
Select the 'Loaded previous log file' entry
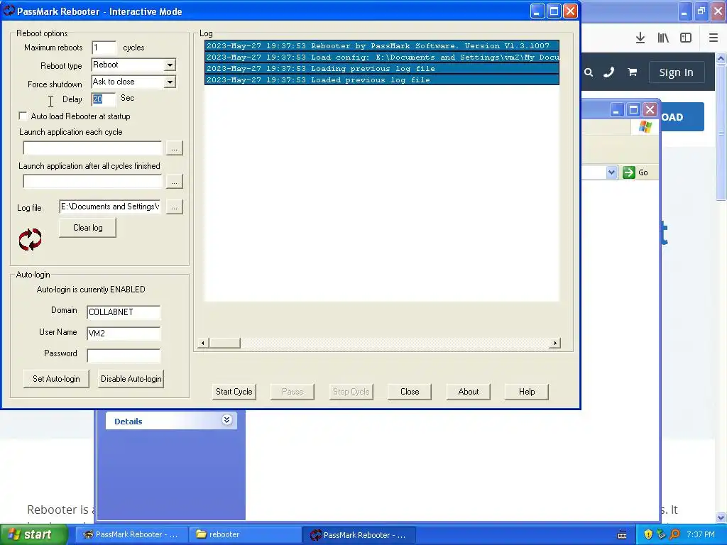[x=381, y=79]
